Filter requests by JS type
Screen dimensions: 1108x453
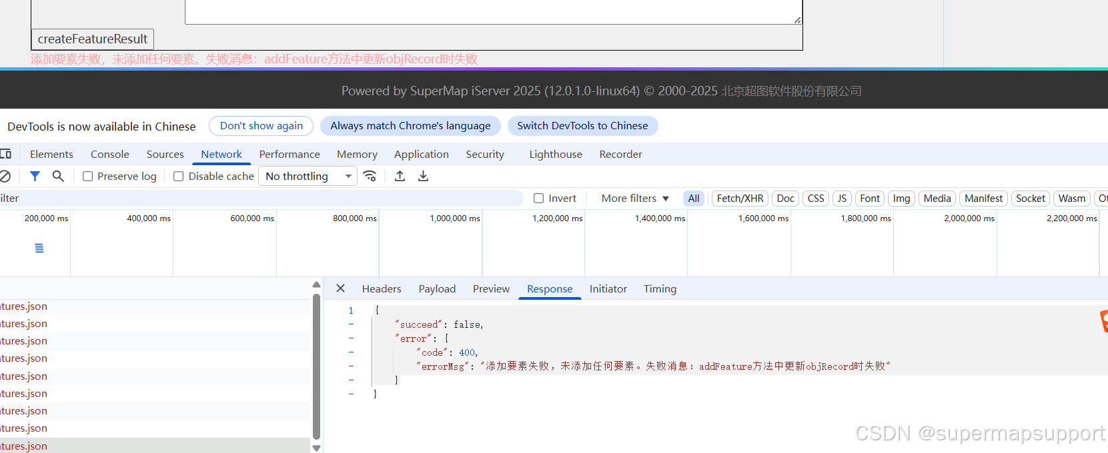(842, 199)
